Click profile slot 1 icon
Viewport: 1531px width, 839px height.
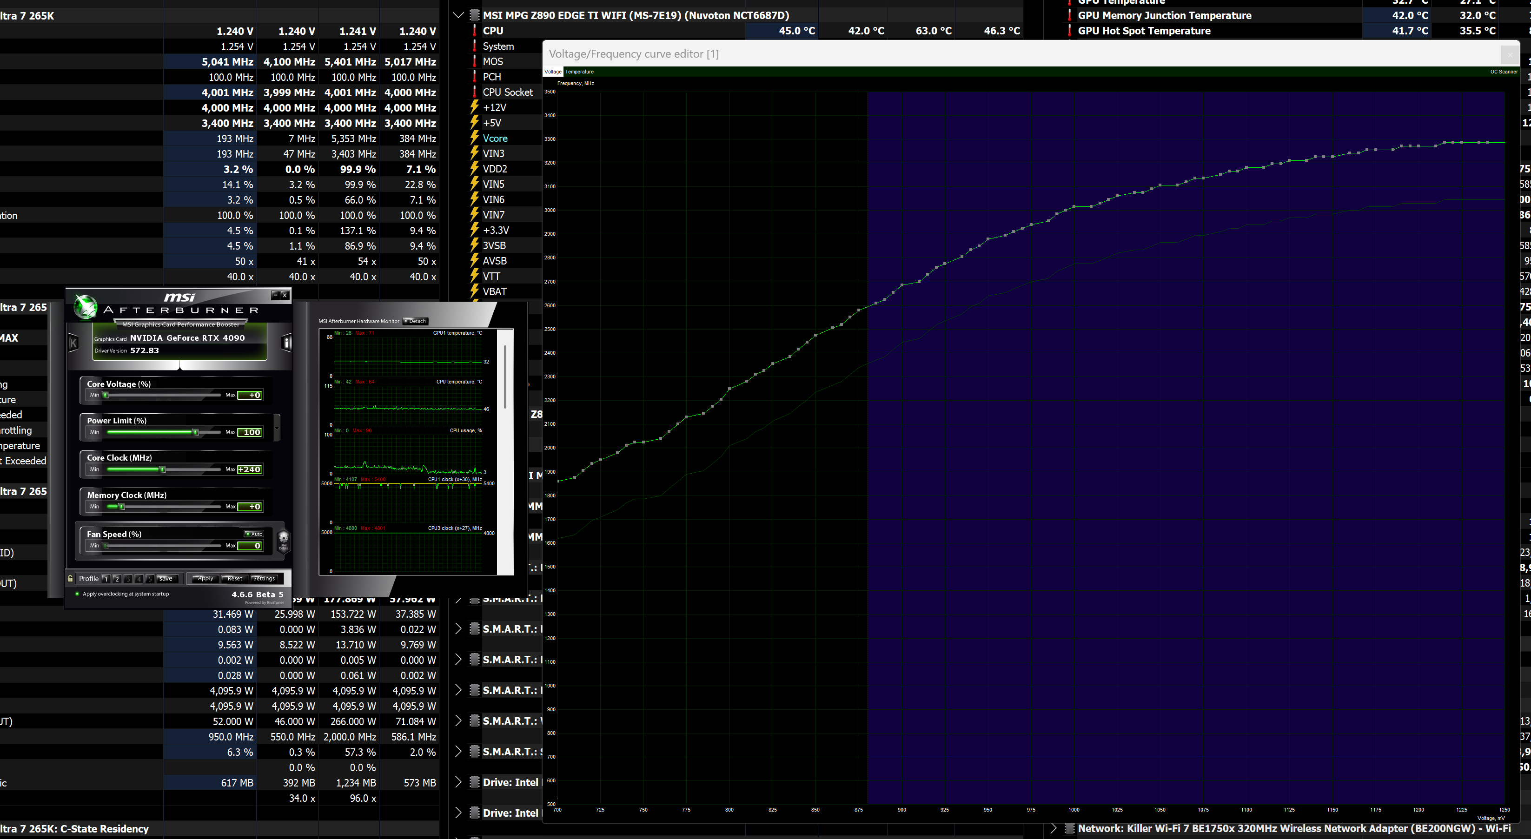(105, 578)
